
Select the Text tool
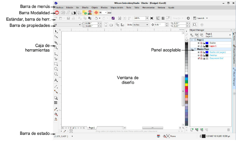(56, 80)
